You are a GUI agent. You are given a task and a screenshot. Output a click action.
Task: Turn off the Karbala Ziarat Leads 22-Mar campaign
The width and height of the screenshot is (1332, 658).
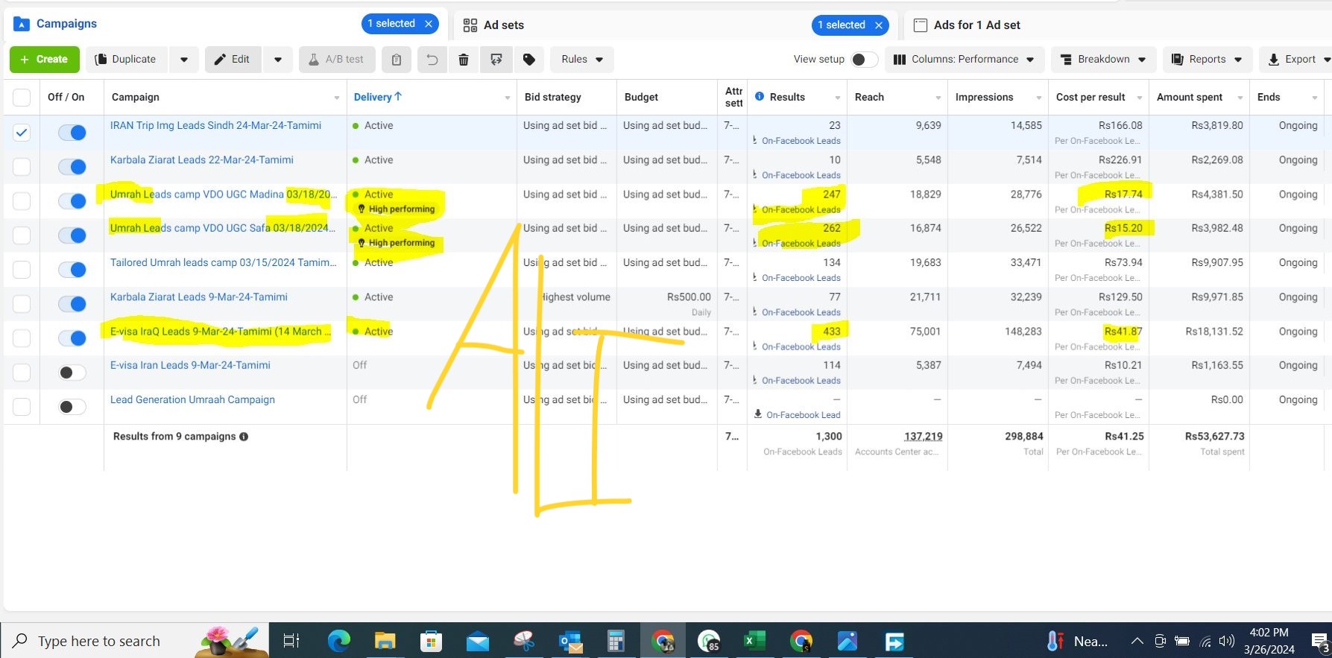(x=72, y=167)
